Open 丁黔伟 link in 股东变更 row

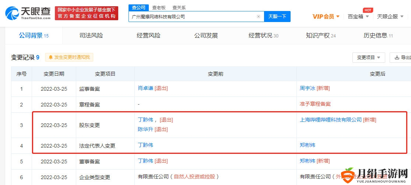click(145, 120)
